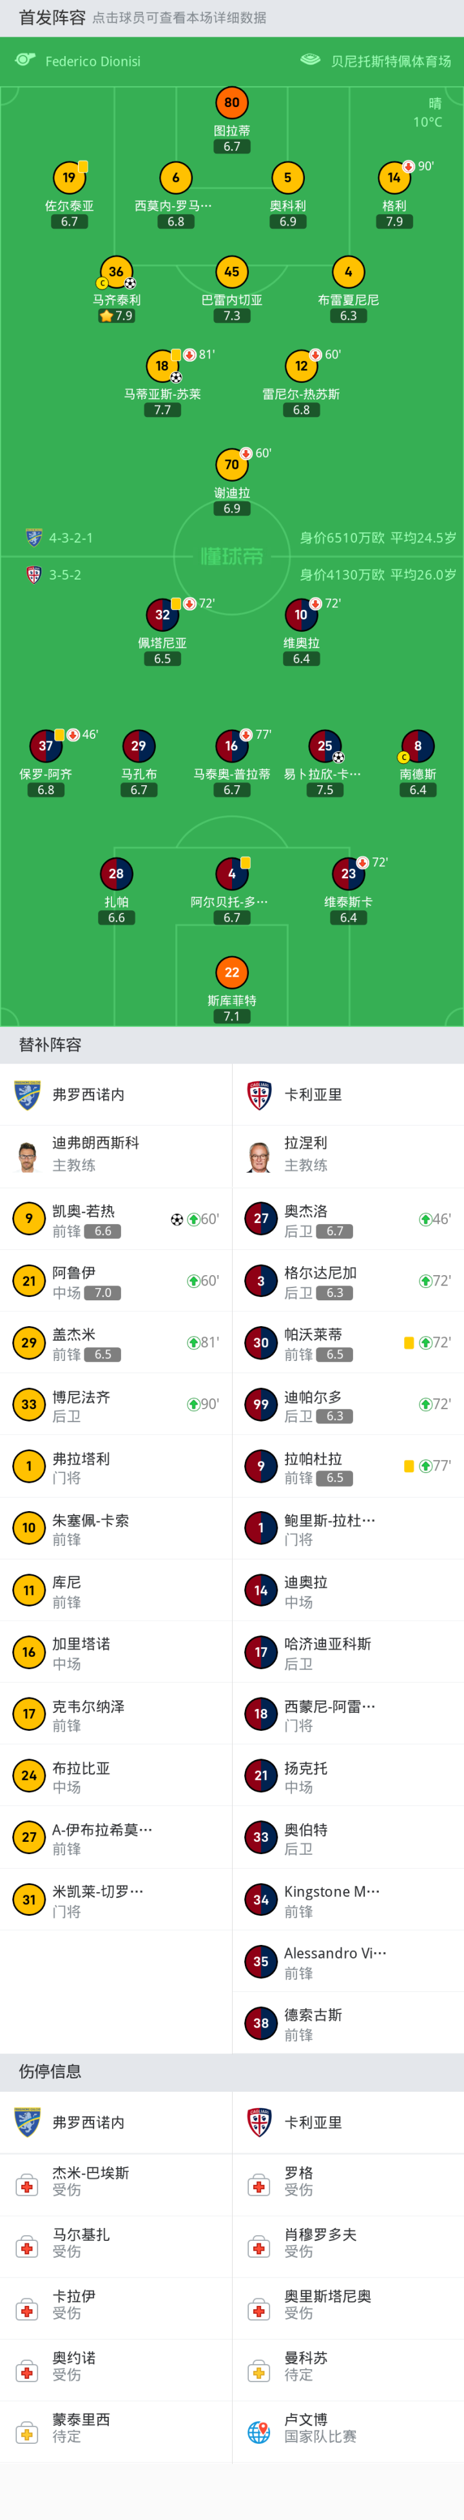Tap 弗罗西诺内 team name in 伤停信息 section
Viewport: 464px width, 2520px height.
pyautogui.click(x=88, y=2122)
